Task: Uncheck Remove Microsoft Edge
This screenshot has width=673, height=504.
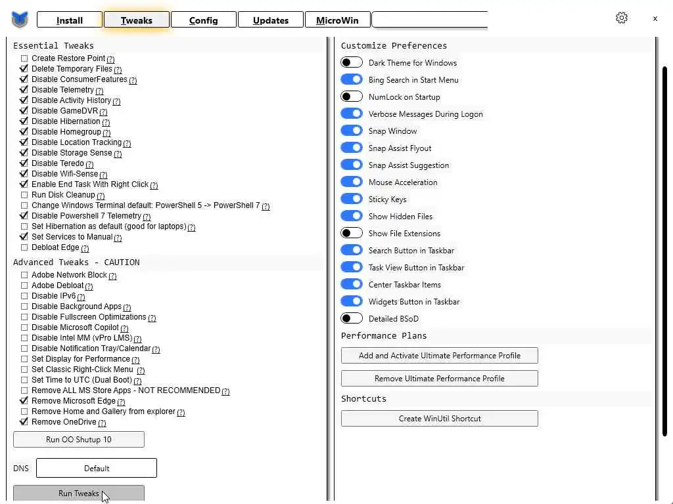Action: [x=24, y=401]
